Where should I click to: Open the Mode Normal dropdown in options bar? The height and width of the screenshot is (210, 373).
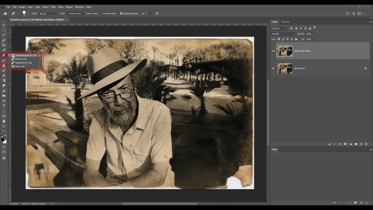pos(48,13)
